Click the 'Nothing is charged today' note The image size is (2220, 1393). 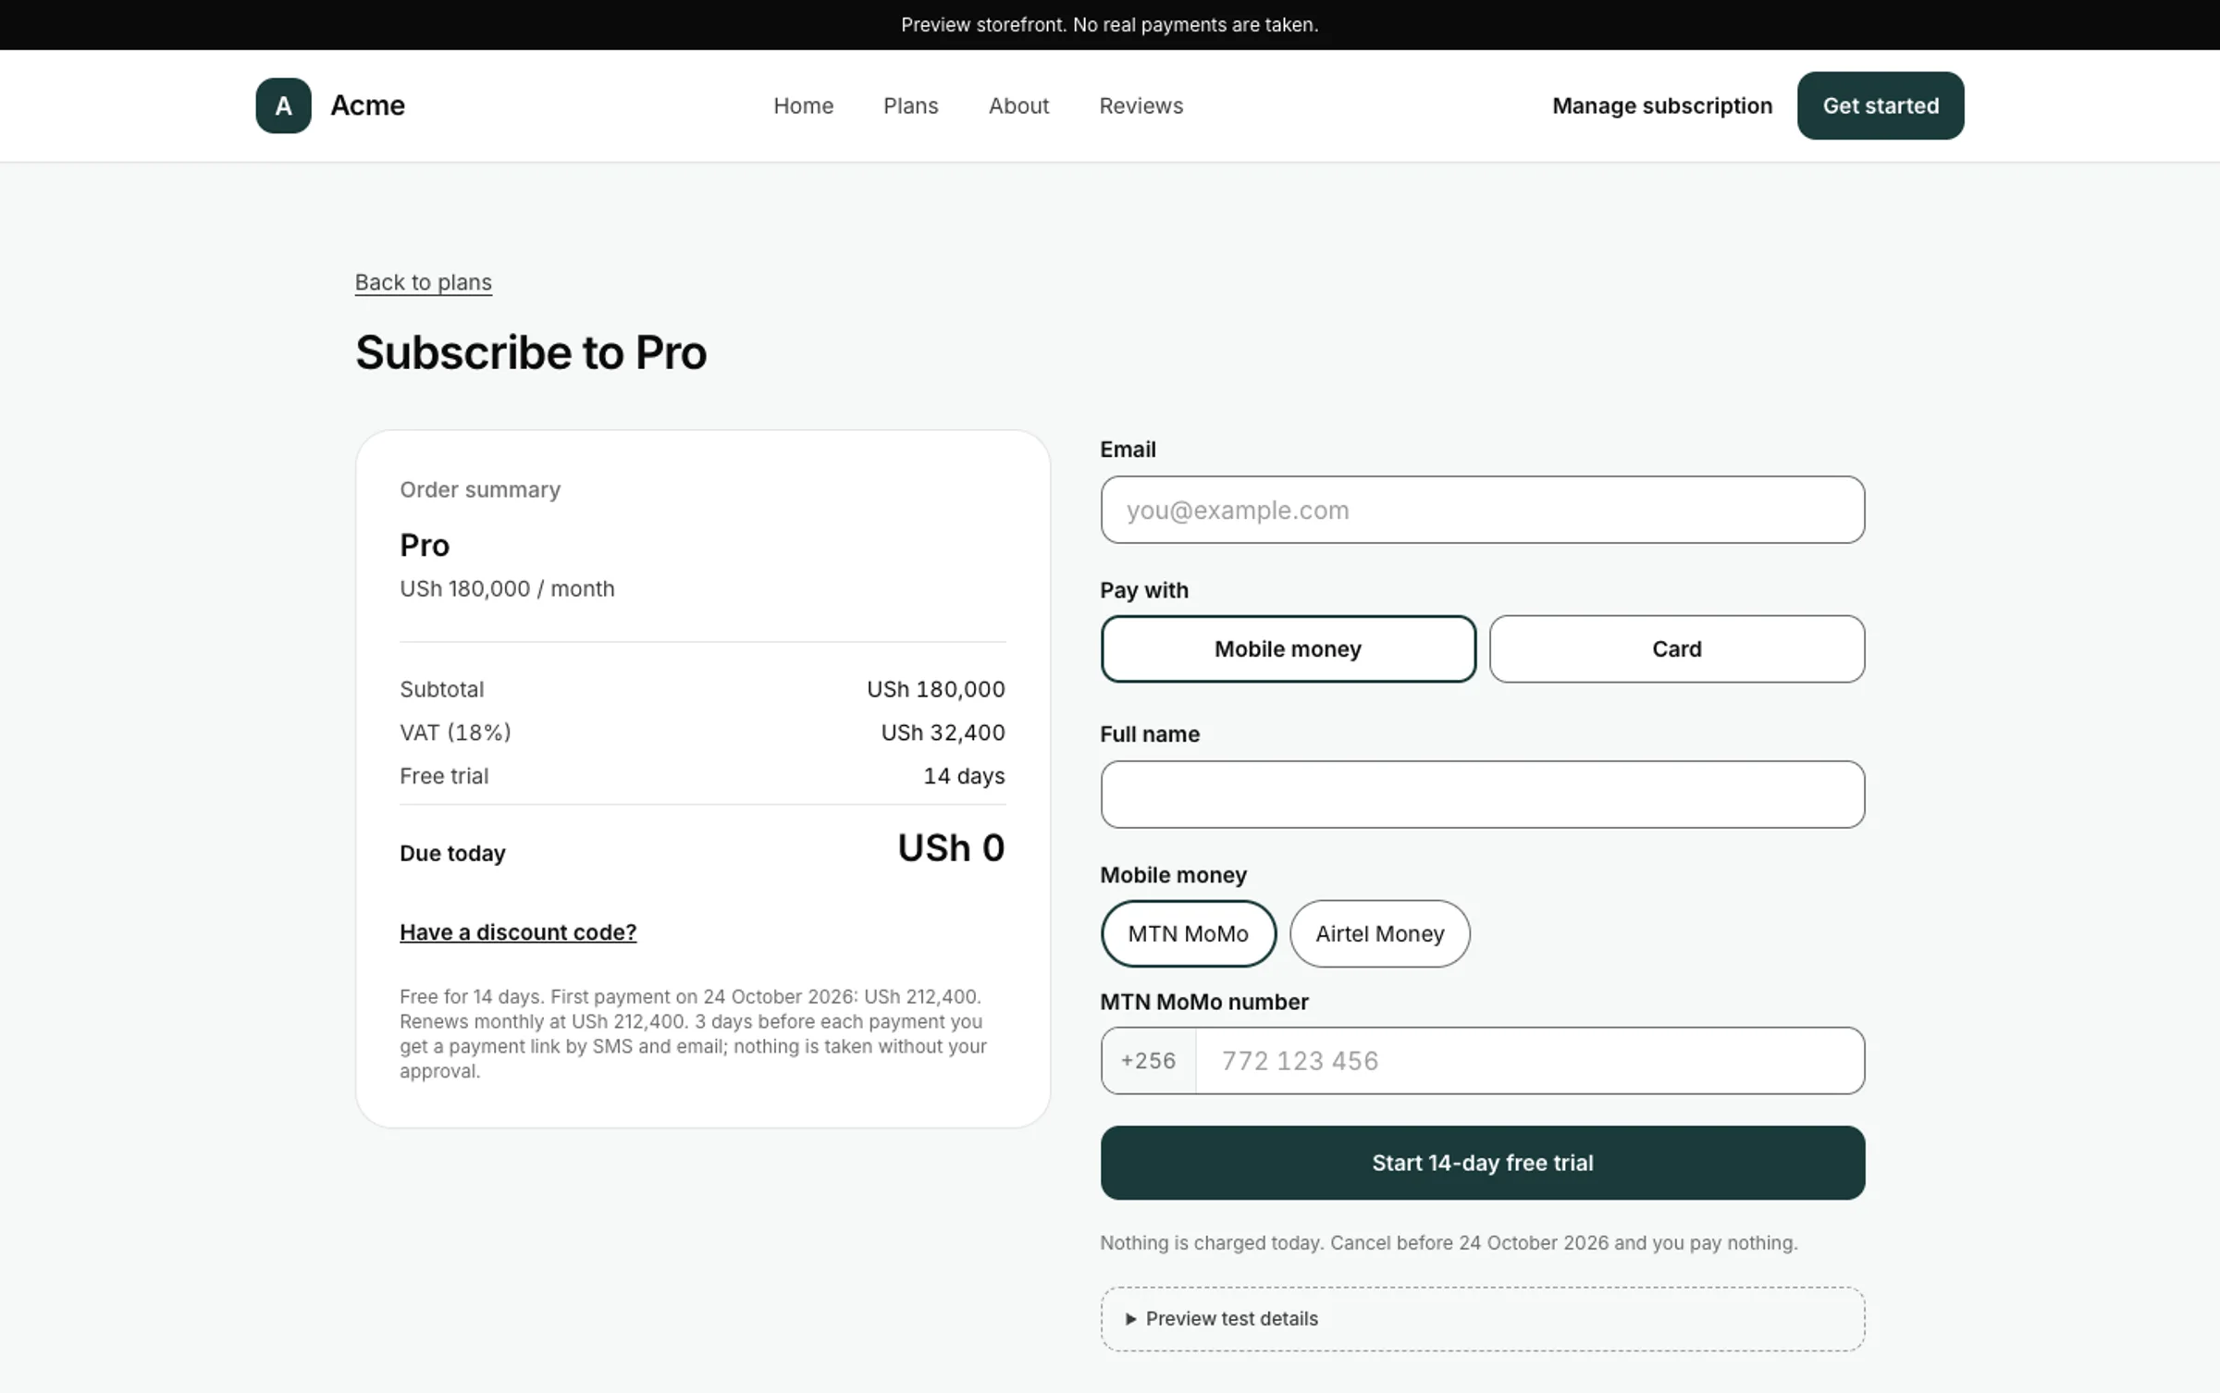(x=1449, y=1243)
